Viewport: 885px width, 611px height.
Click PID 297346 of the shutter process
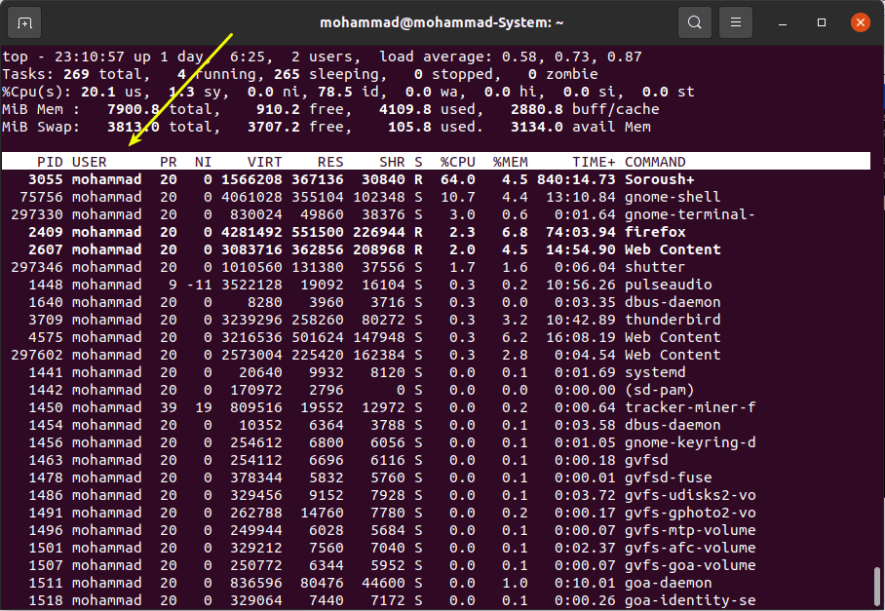click(x=36, y=267)
